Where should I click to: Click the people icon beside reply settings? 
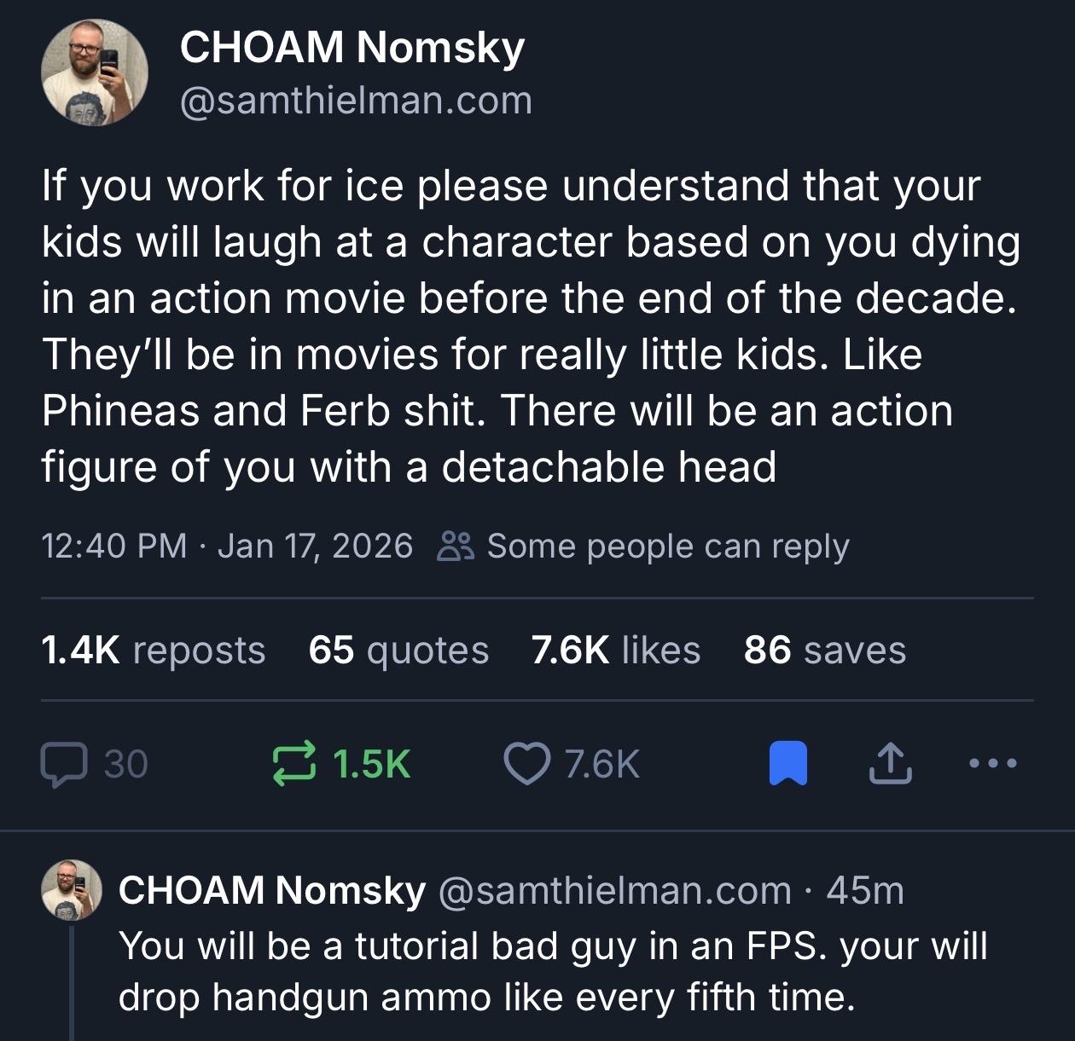coord(453,546)
